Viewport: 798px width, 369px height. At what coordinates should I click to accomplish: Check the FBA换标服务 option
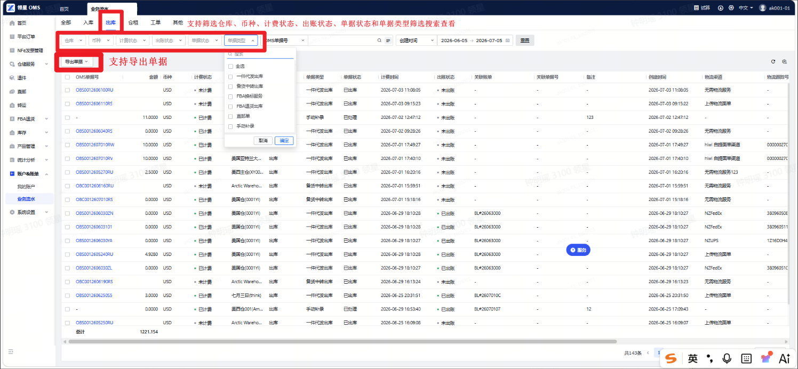coord(230,97)
